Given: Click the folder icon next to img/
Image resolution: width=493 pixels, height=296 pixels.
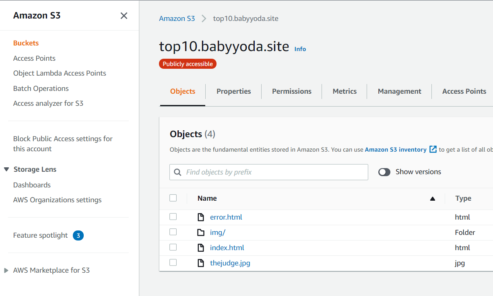Looking at the screenshot, I should point(201,232).
